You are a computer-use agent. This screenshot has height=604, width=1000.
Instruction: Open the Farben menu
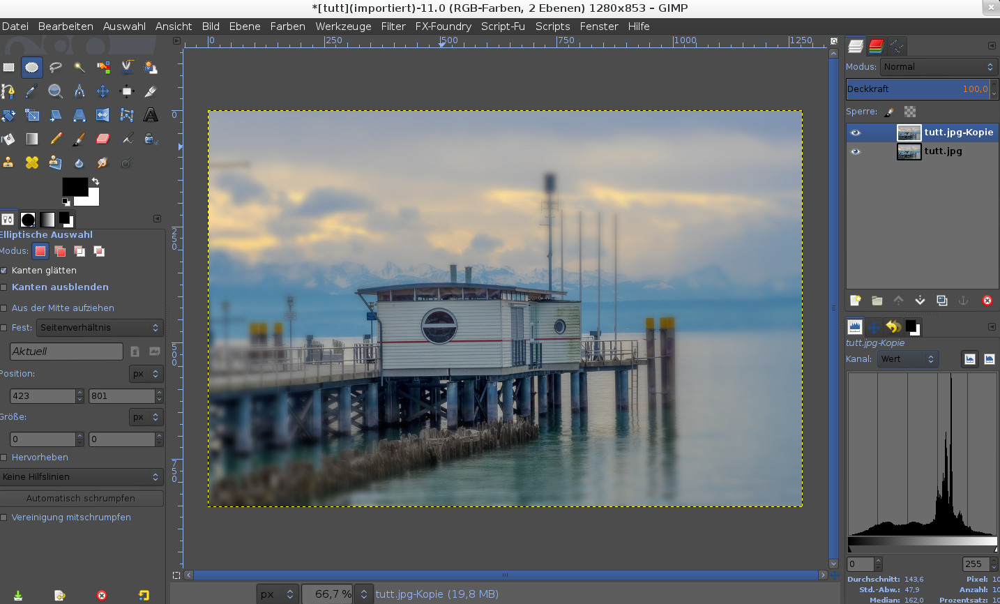pos(287,27)
